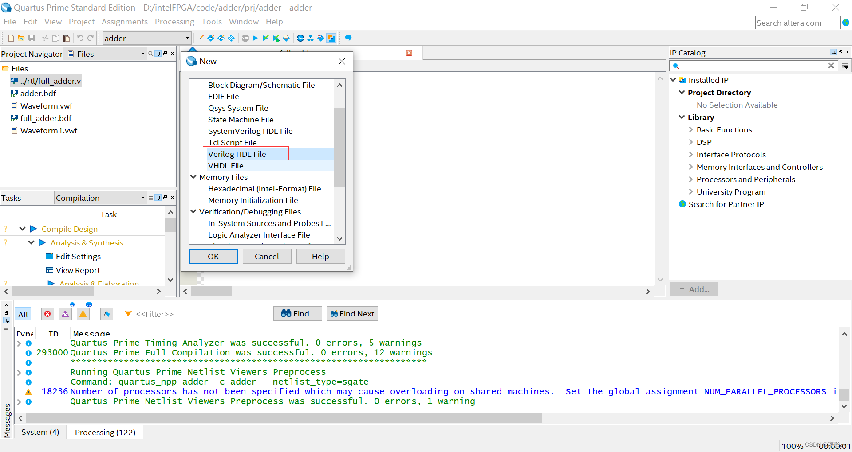The width and height of the screenshot is (852, 452).
Task: Expand the Basic Functions library node
Action: pyautogui.click(x=691, y=130)
